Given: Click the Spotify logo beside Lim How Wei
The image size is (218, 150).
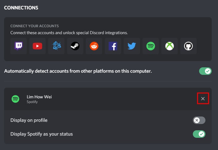Looking at the screenshot, I should (x=15, y=99).
